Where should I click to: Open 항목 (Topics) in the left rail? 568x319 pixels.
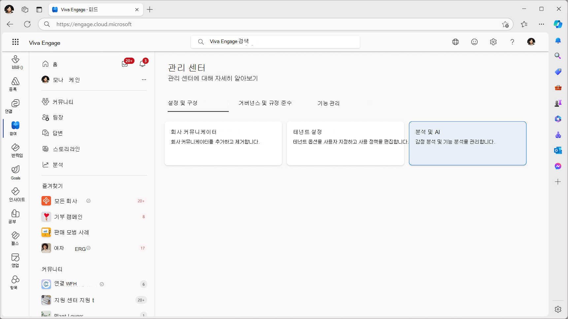tap(16, 282)
